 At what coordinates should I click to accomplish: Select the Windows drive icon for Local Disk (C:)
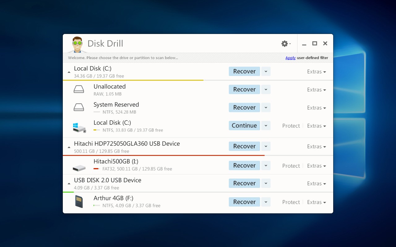coord(79,126)
